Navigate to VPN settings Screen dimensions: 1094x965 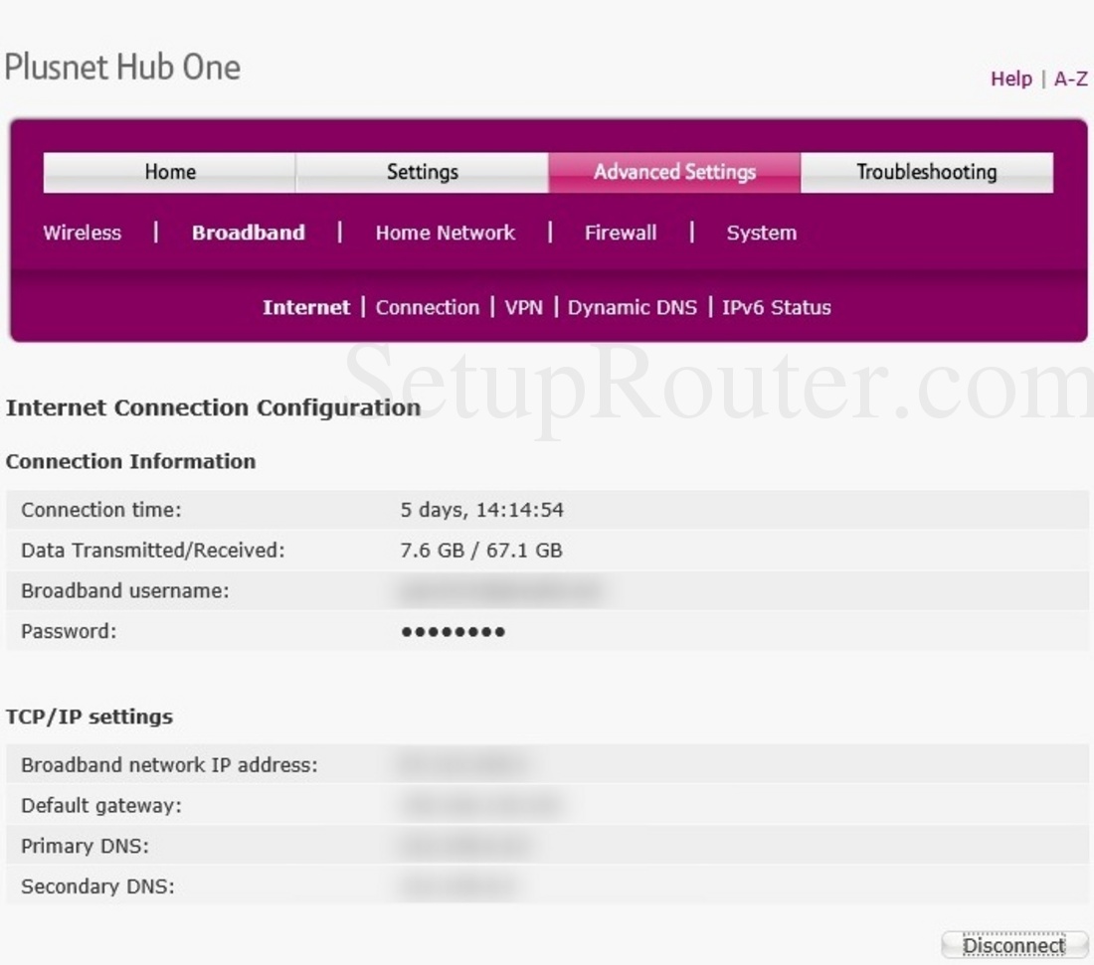(x=525, y=307)
